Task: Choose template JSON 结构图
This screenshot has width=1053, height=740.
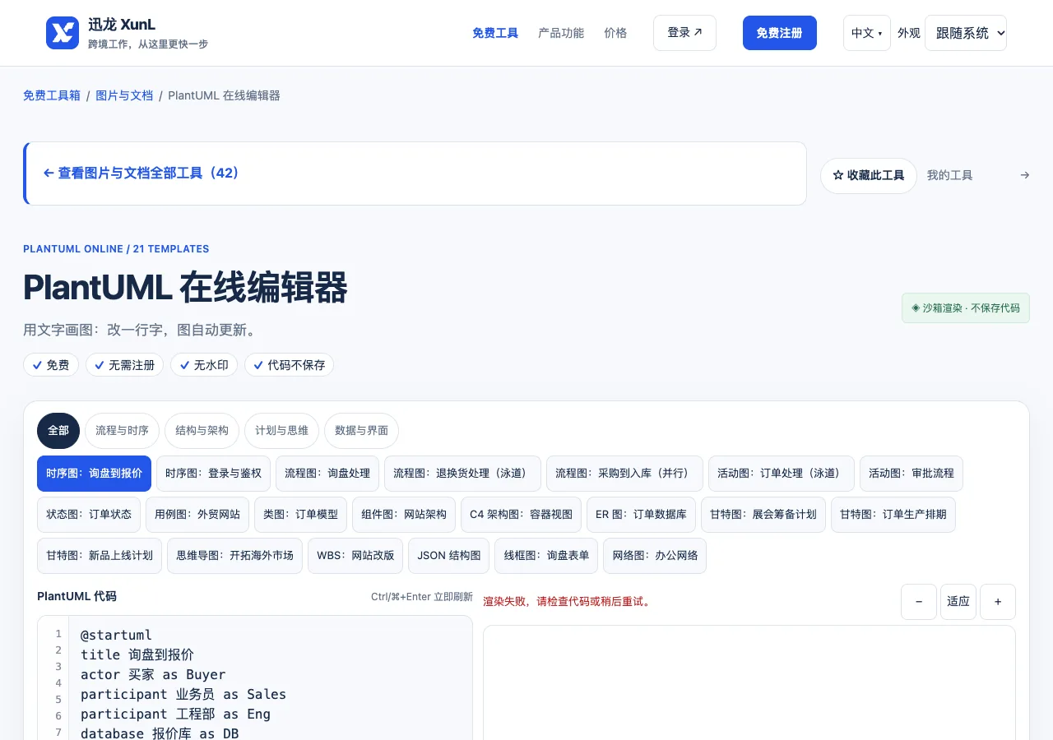Action: [449, 556]
